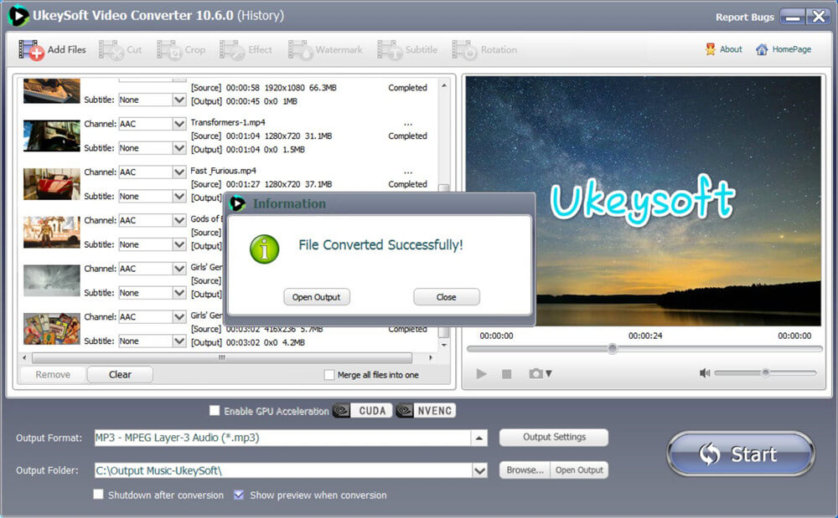Image resolution: width=838 pixels, height=518 pixels.
Task: Take a snapshot with camera icon
Action: click(535, 373)
